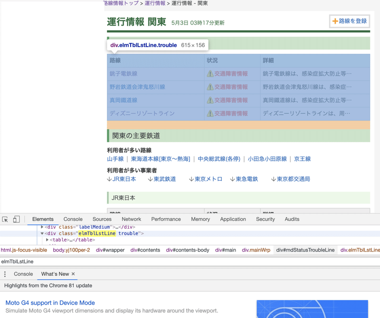Open the Performance tab
The width and height of the screenshot is (380, 318).
click(x=166, y=219)
